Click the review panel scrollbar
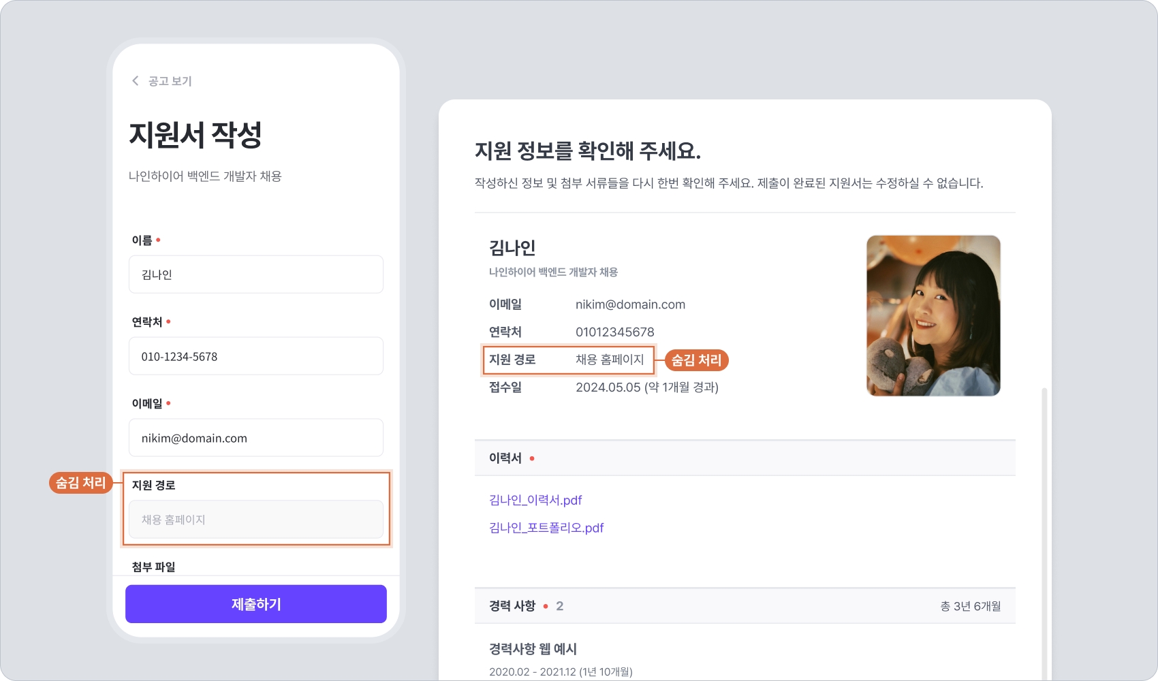The image size is (1158, 681). pos(1044,531)
